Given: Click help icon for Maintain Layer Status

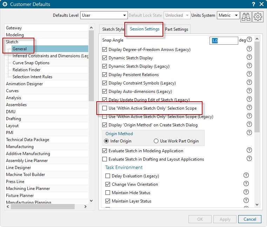Looking at the screenshot, I should tap(246, 200).
